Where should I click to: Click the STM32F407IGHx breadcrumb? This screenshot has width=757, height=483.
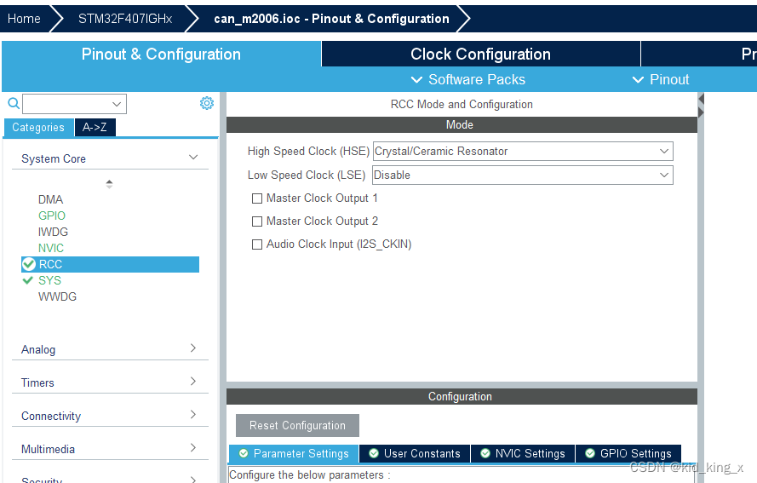click(x=125, y=19)
